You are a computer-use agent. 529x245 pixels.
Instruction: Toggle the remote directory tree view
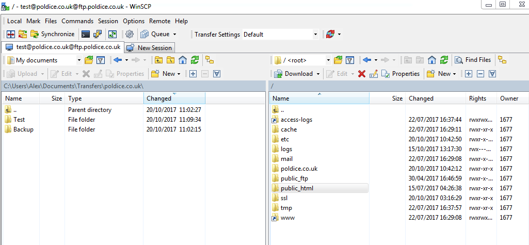[502, 60]
